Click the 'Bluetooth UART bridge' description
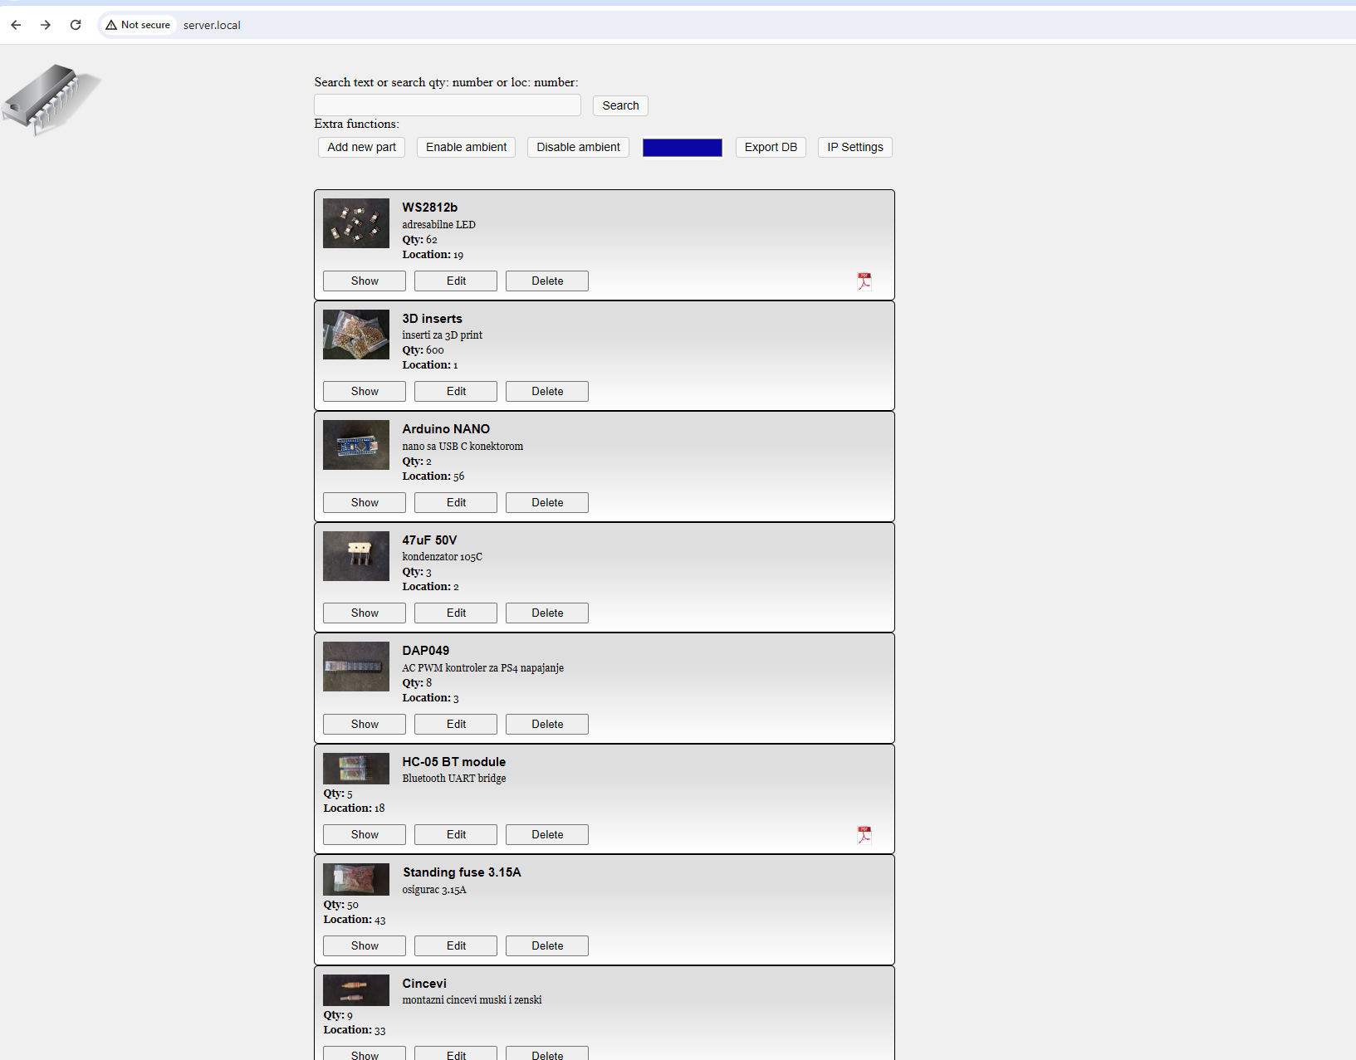 click(x=454, y=779)
